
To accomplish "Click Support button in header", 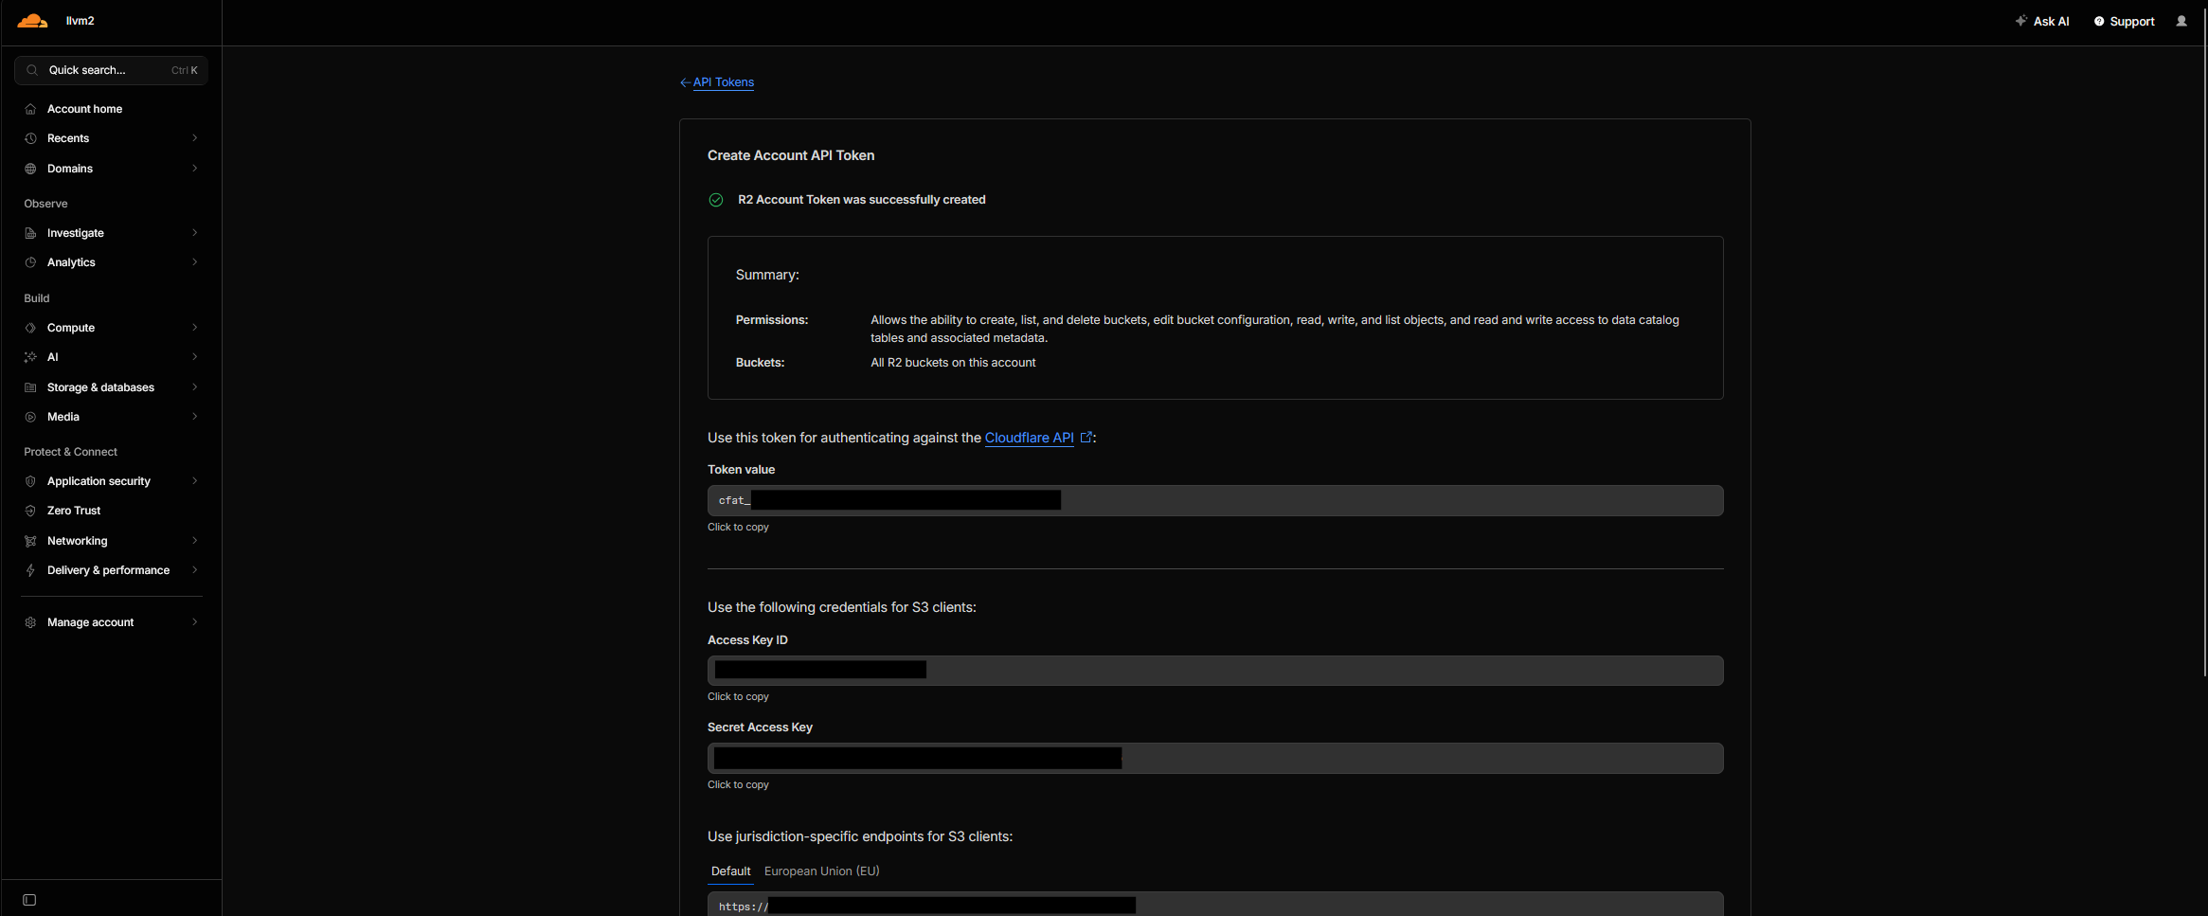I will (2124, 21).
